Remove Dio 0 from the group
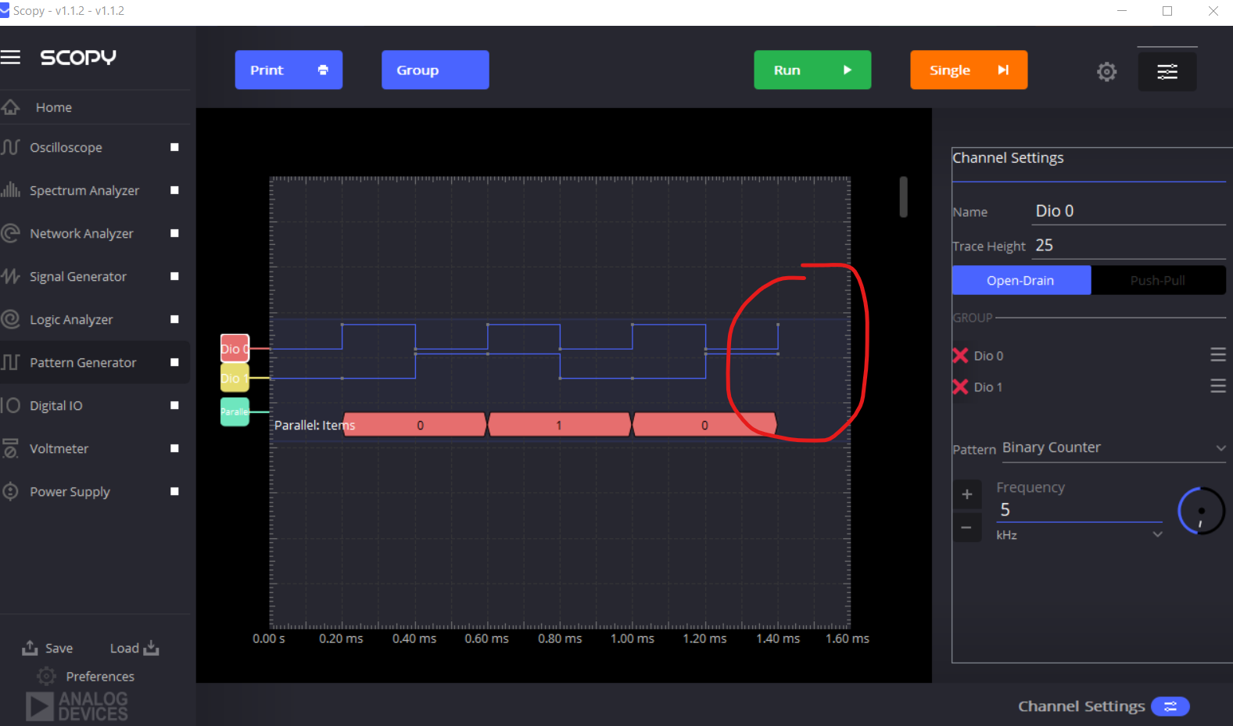Image resolution: width=1233 pixels, height=726 pixels. click(x=960, y=356)
